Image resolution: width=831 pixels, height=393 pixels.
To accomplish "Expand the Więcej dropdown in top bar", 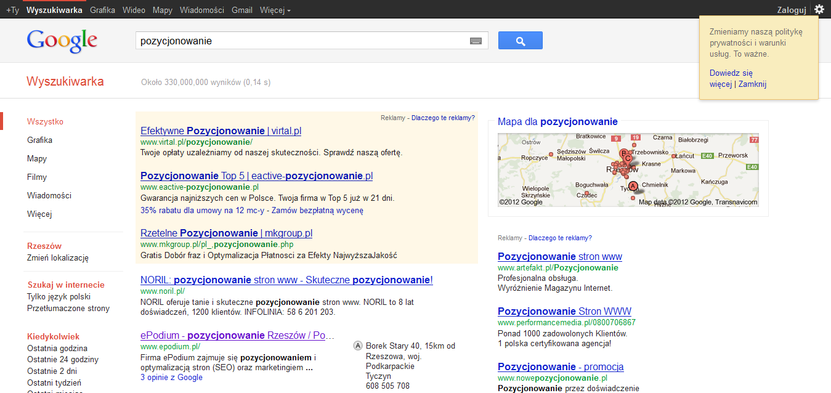I will coord(275,10).
